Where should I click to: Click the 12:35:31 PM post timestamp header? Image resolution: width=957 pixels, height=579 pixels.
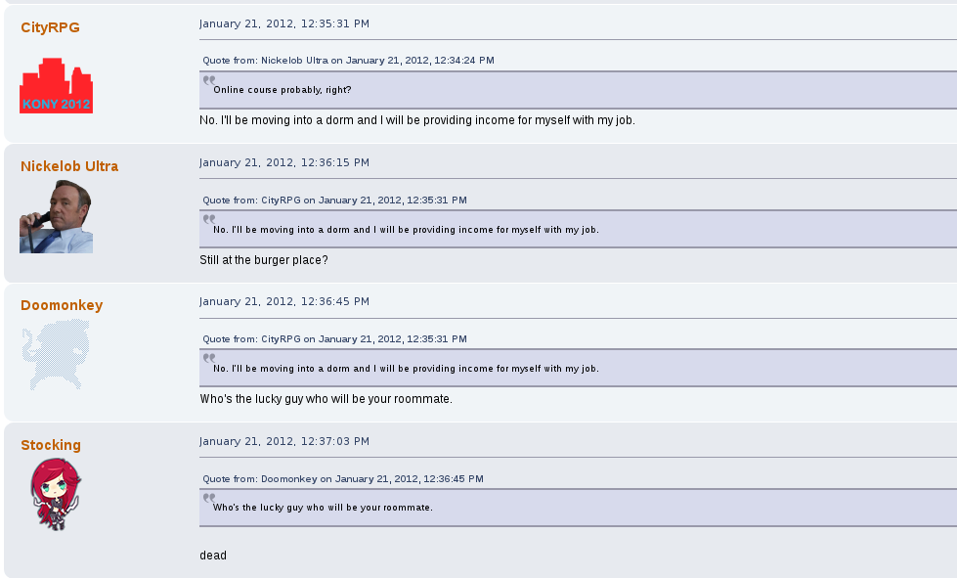pos(284,23)
